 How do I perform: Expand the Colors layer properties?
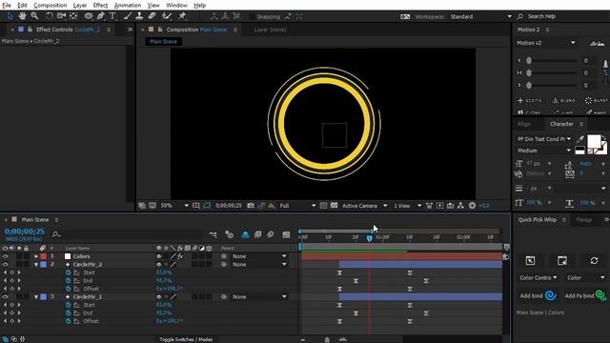pyautogui.click(x=36, y=256)
